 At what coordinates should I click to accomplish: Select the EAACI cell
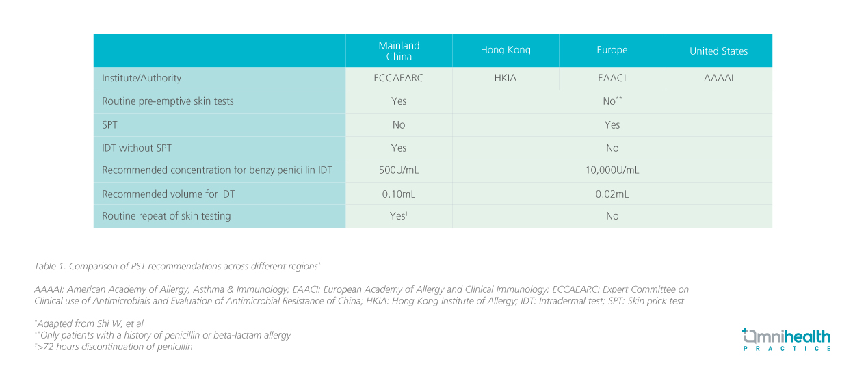[x=612, y=79]
